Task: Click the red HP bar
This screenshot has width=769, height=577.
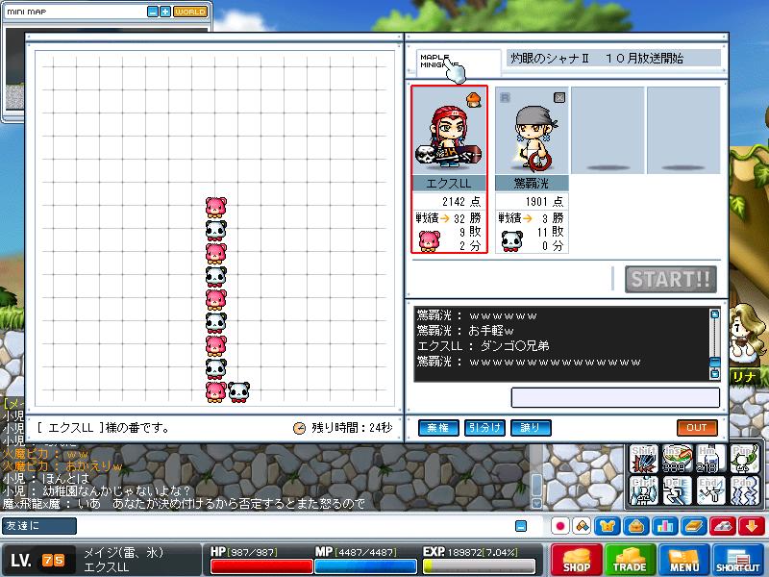Action: (261, 566)
